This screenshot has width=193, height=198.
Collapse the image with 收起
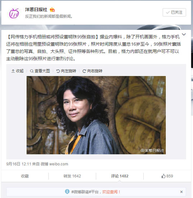tap(18, 71)
